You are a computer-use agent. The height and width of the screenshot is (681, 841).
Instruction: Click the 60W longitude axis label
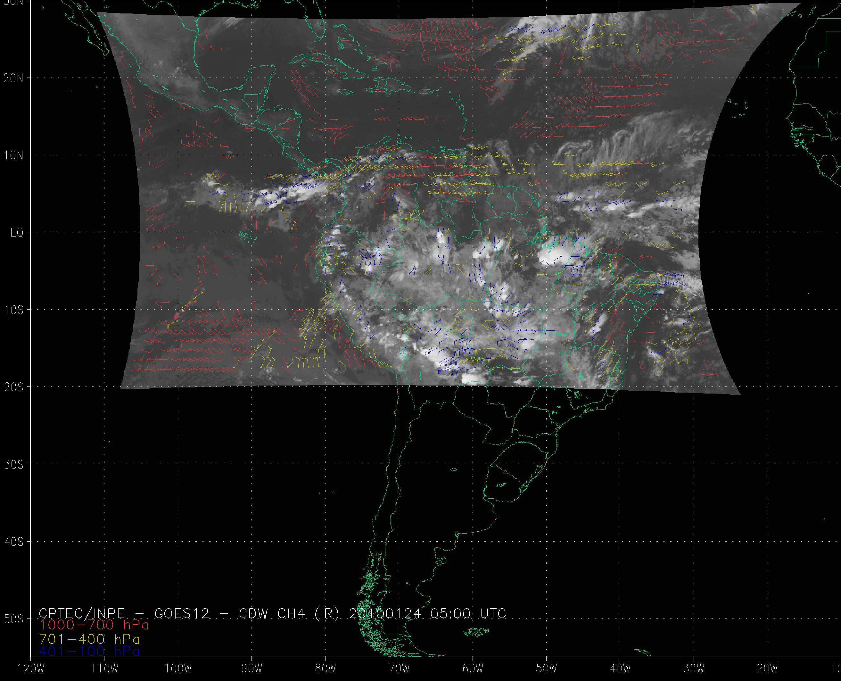pyautogui.click(x=473, y=669)
